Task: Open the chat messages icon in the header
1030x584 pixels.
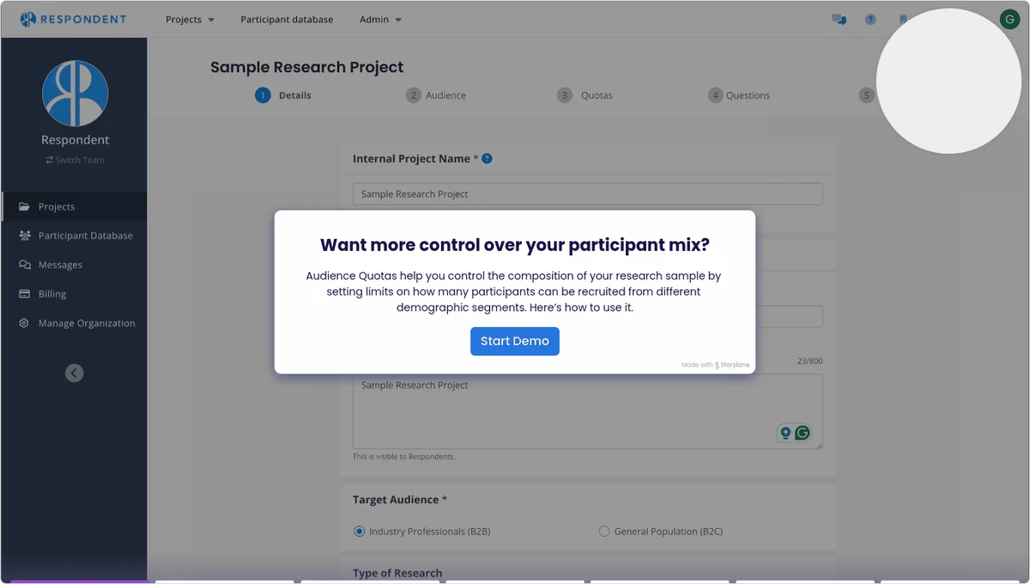Action: tap(839, 20)
